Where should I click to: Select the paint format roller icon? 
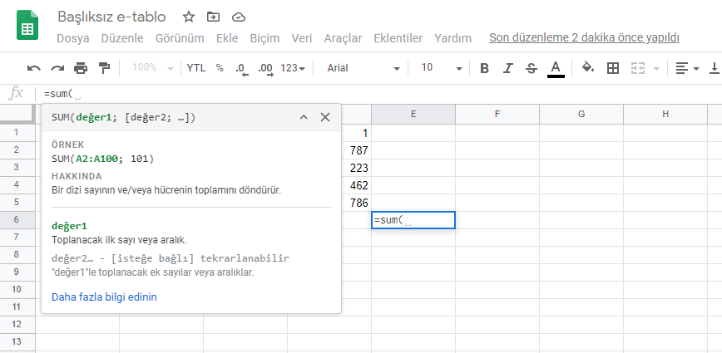104,68
